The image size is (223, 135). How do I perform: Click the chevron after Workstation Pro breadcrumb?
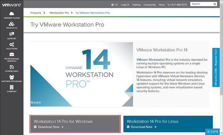pos(72,13)
